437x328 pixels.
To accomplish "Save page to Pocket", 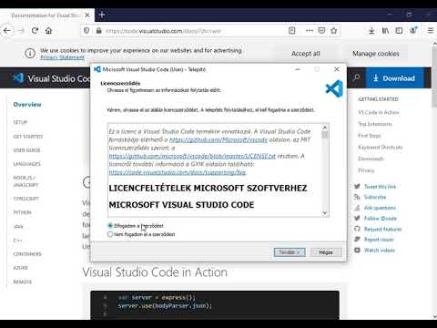I will click(321, 30).
